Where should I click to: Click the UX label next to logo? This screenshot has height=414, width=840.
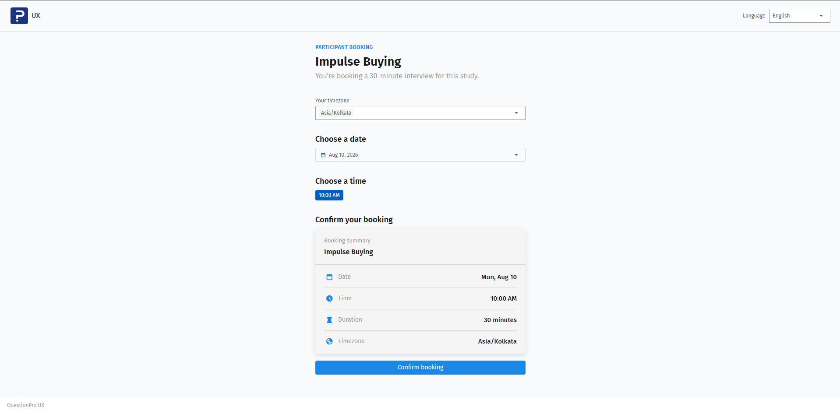36,16
